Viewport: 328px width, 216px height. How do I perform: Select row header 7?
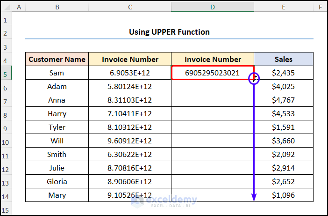click(x=6, y=101)
